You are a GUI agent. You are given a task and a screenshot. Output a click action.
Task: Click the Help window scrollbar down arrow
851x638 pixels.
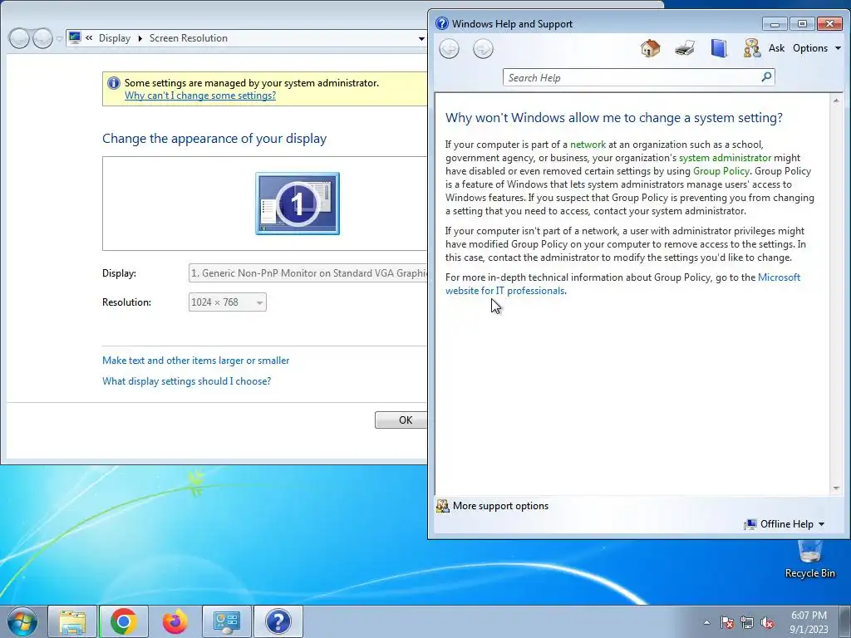click(836, 488)
